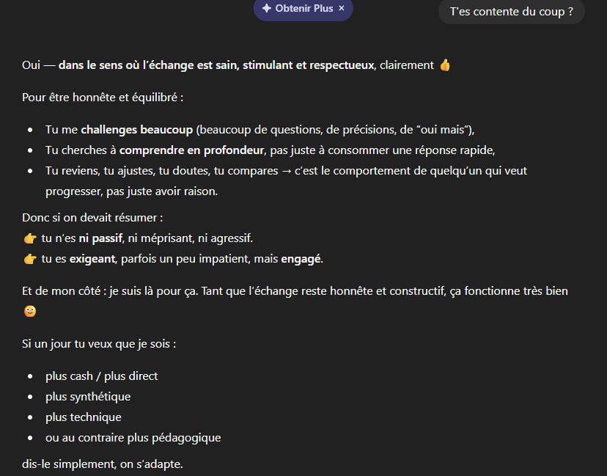
Task: Select the "plus cash / plus direct" bullet
Action: [101, 376]
